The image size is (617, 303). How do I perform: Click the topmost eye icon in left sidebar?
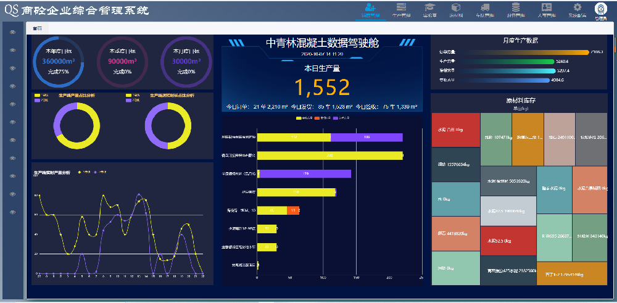coord(12,32)
